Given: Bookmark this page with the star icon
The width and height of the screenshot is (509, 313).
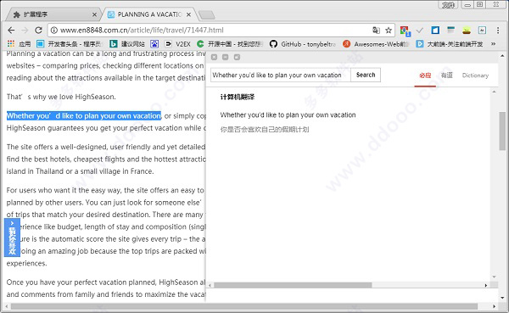Looking at the screenshot, I should 389,31.
